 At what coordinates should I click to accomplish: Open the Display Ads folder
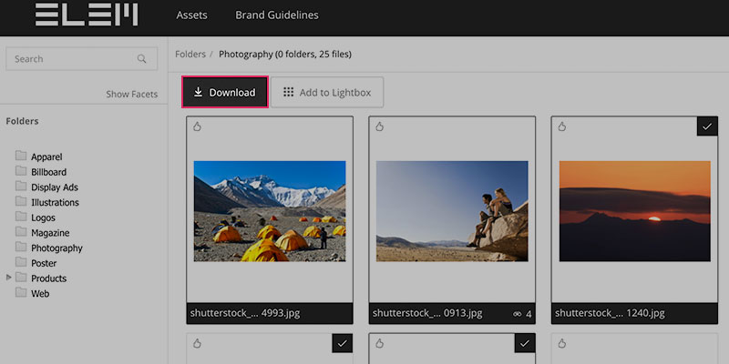point(55,187)
